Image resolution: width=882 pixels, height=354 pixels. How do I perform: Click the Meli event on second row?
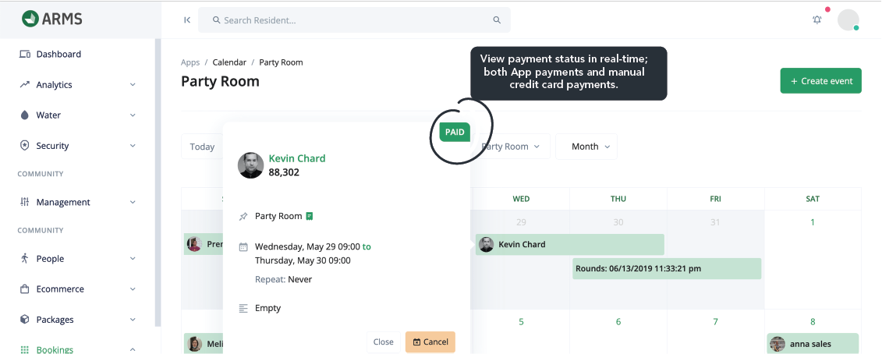click(204, 344)
